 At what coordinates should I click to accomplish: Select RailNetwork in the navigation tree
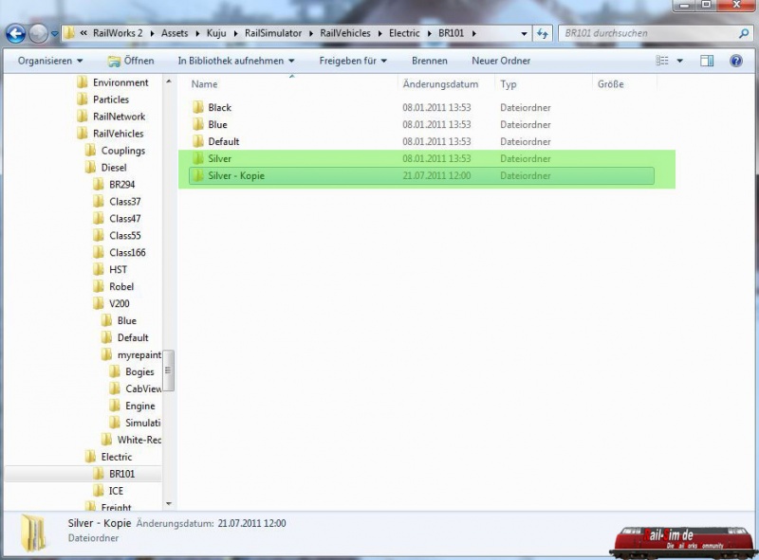111,117
